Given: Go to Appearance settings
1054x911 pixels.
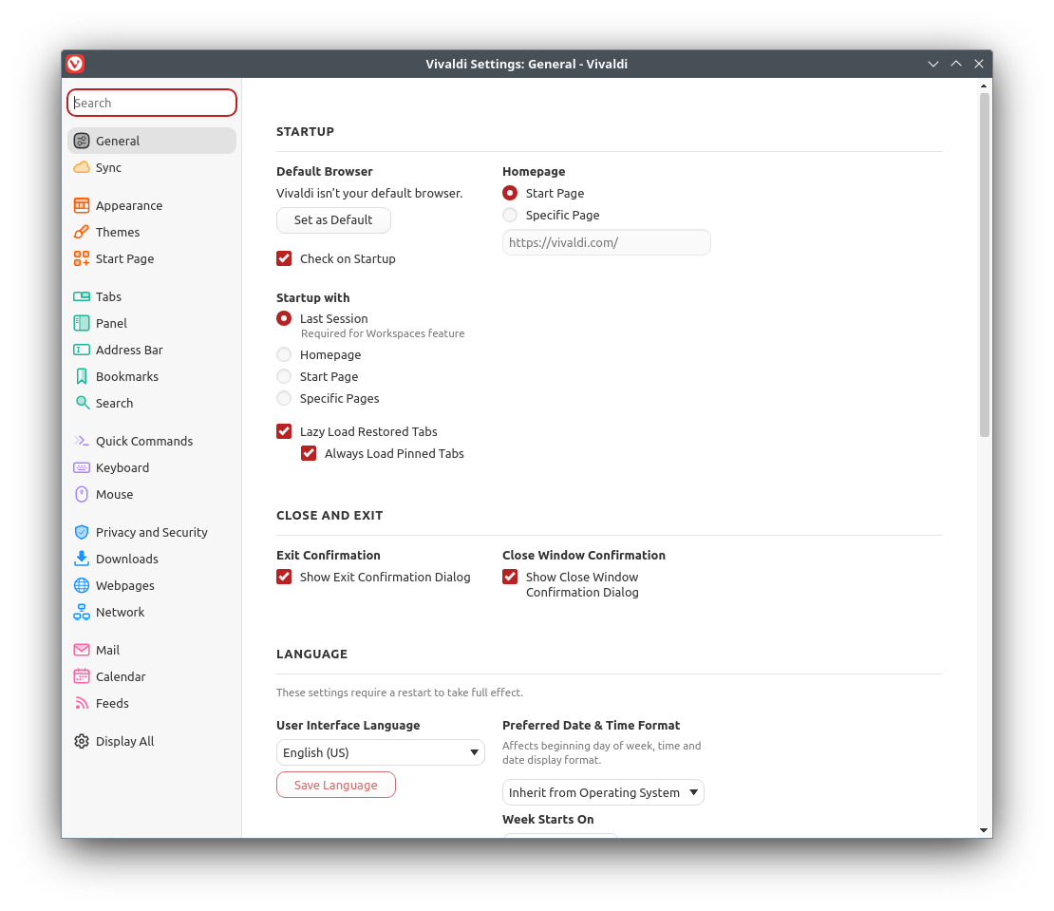Looking at the screenshot, I should point(152,205).
